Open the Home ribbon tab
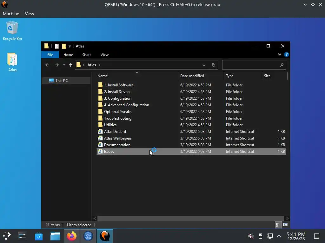 (x=68, y=55)
